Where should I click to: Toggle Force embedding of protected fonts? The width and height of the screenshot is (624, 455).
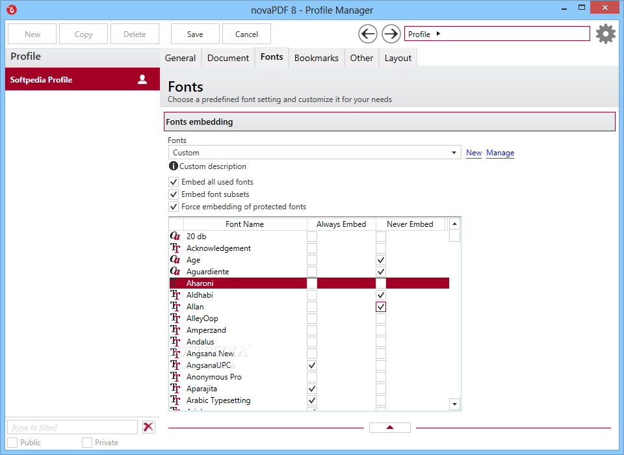[x=174, y=207]
